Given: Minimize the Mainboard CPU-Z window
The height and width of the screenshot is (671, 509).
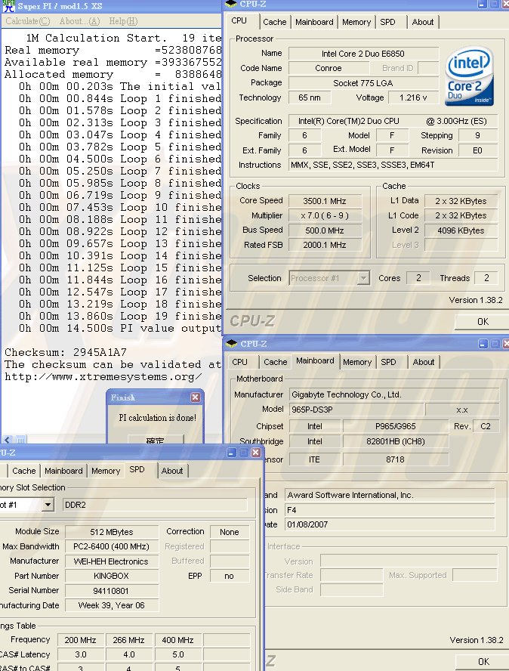Looking at the screenshot, I should pyautogui.click(x=483, y=344).
